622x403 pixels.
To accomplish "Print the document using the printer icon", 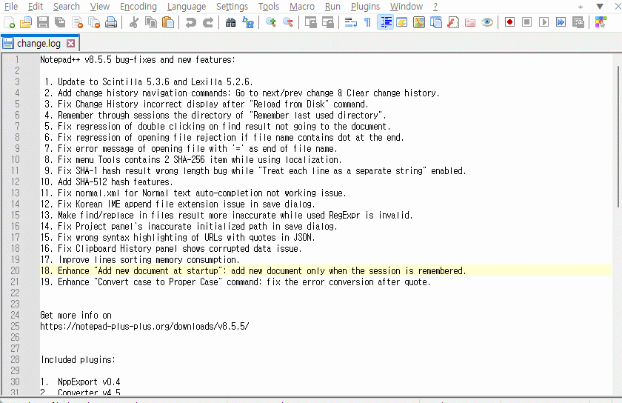I will [x=111, y=23].
